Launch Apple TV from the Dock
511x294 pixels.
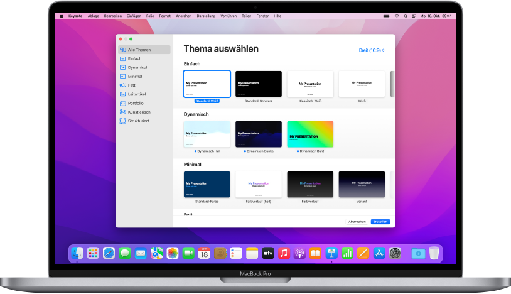tap(268, 253)
